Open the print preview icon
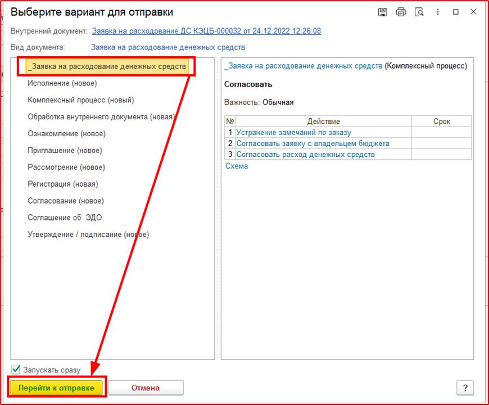This screenshot has width=489, height=405. pos(419,12)
